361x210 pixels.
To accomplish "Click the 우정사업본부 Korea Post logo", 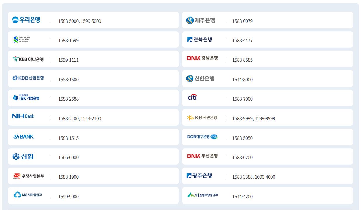I will (29, 176).
